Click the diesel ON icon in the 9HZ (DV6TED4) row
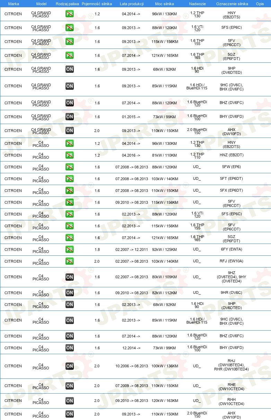The height and width of the screenshot is (420, 271). click(x=70, y=277)
